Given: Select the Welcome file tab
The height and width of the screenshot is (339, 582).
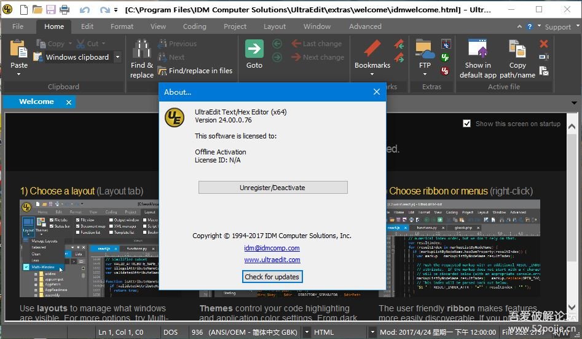Looking at the screenshot, I should coord(36,102).
